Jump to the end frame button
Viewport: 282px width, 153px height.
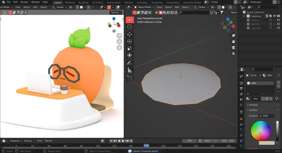click(x=131, y=141)
